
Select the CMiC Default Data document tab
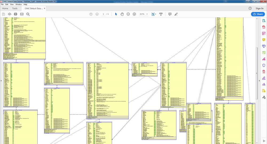[34, 9]
